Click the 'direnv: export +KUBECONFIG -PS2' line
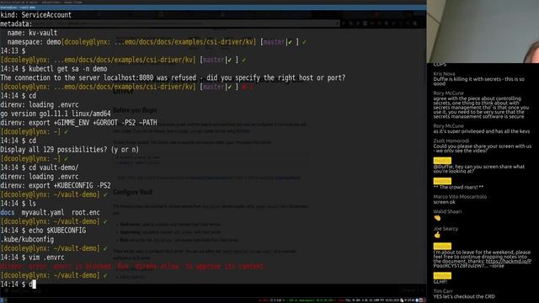 click(x=56, y=185)
